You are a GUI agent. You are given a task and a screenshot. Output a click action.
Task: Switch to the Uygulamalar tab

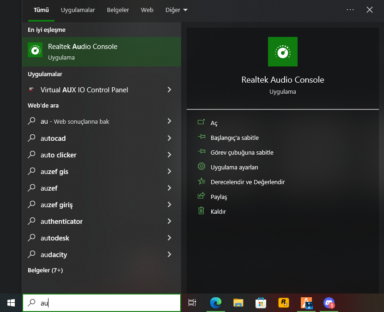(x=78, y=10)
